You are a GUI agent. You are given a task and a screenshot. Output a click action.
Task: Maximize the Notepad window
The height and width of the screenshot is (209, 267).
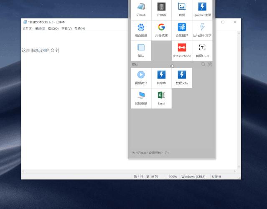click(223, 22)
